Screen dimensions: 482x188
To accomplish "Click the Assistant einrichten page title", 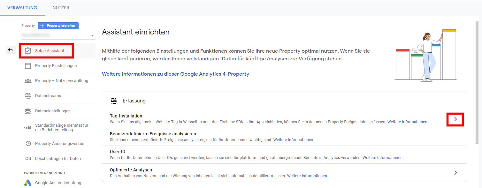I will (136, 32).
